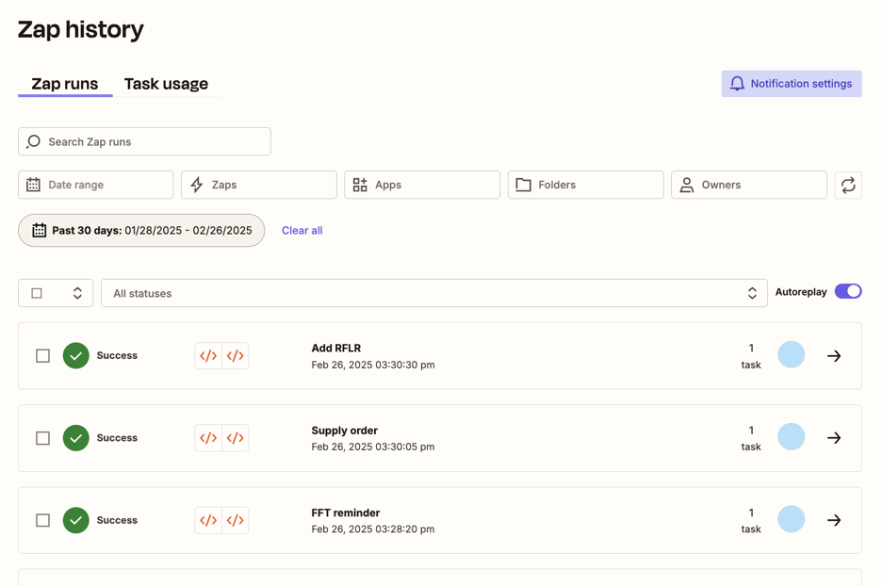Viewport: 882px width, 586px height.
Task: Click first code step icon in Add RFLR row
Action: (x=208, y=356)
